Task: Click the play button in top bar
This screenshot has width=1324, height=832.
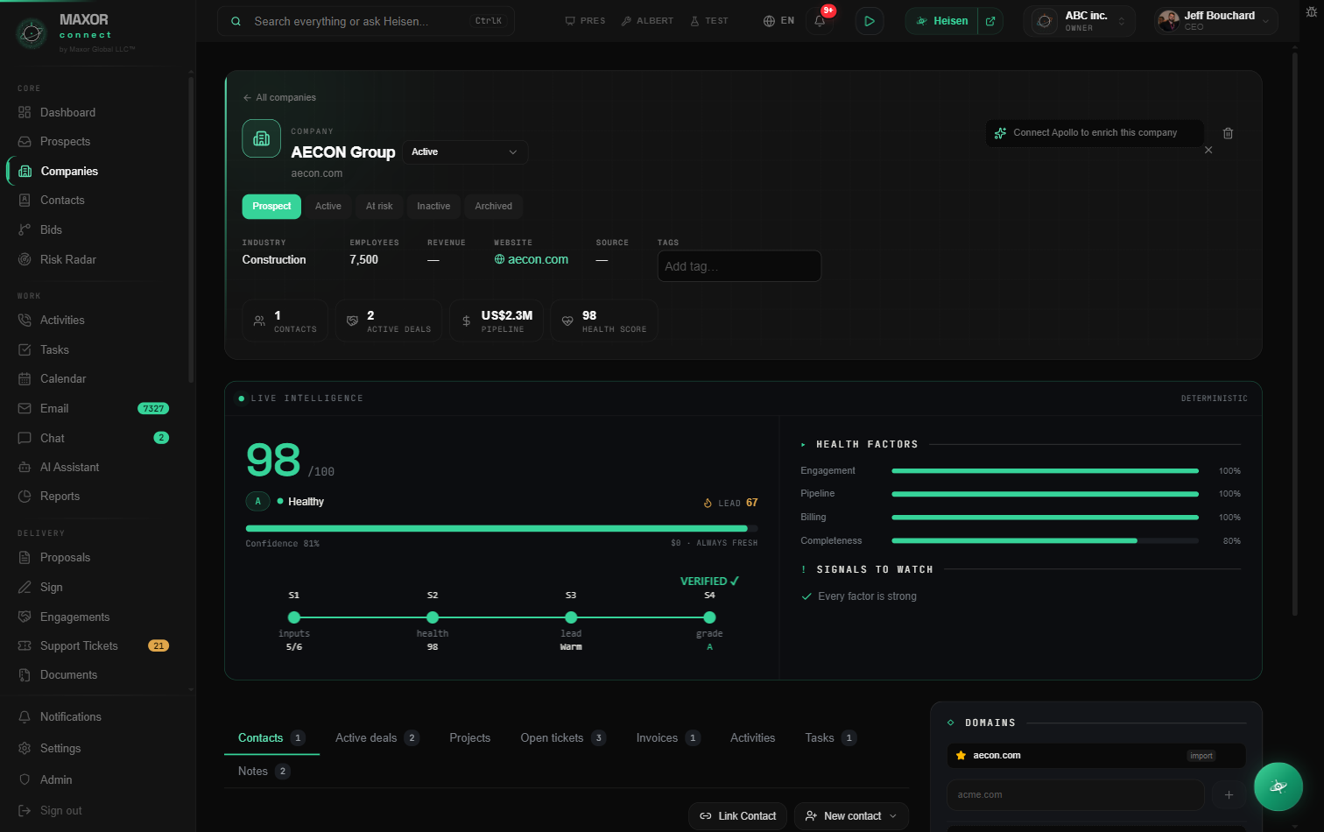Action: pyautogui.click(x=869, y=20)
